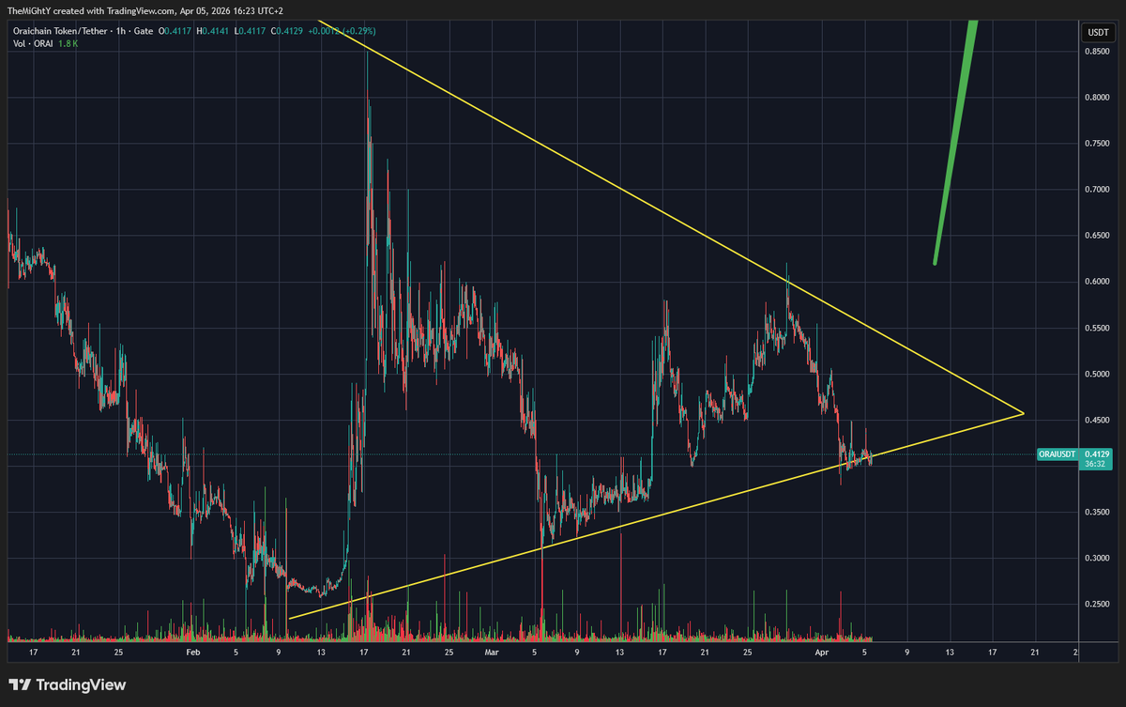This screenshot has height=707, width=1126.
Task: Click the 0.5000 price axis label
Action: [1098, 375]
